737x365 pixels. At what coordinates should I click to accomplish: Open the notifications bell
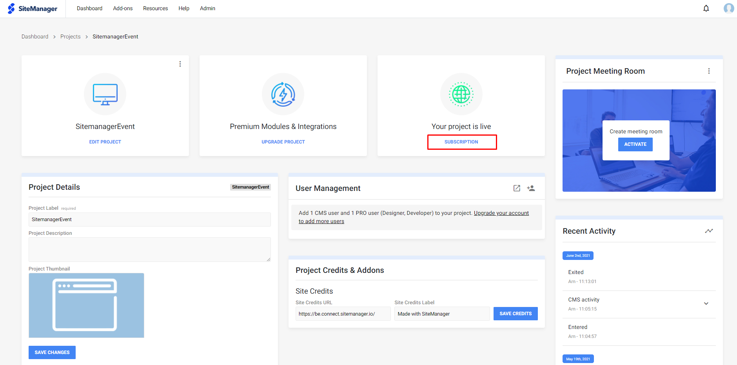coord(706,8)
